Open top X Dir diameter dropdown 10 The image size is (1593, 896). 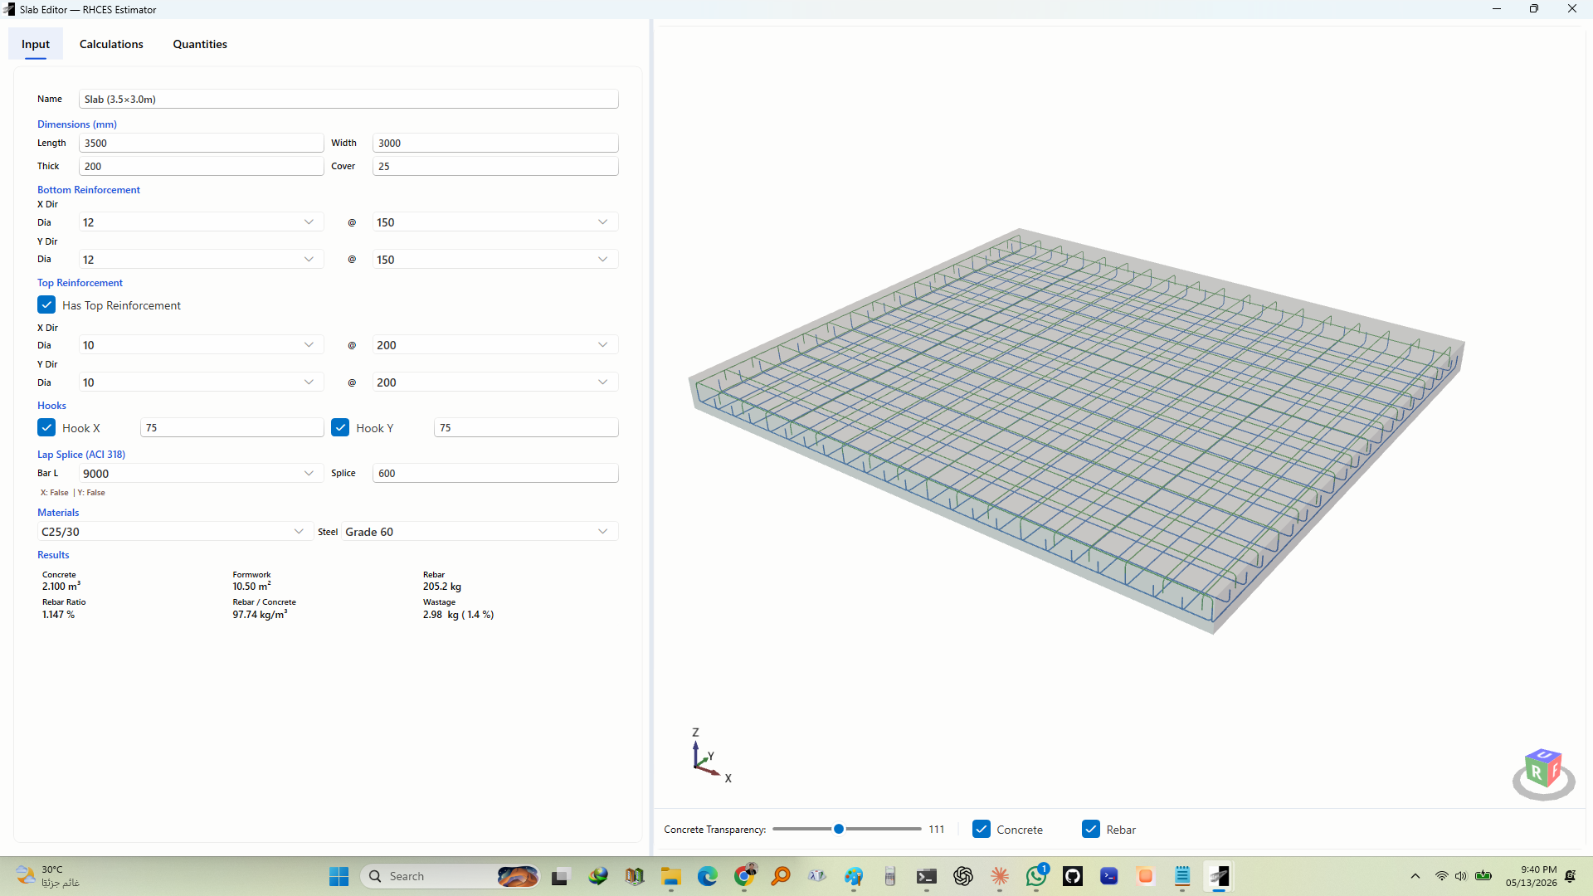(201, 345)
